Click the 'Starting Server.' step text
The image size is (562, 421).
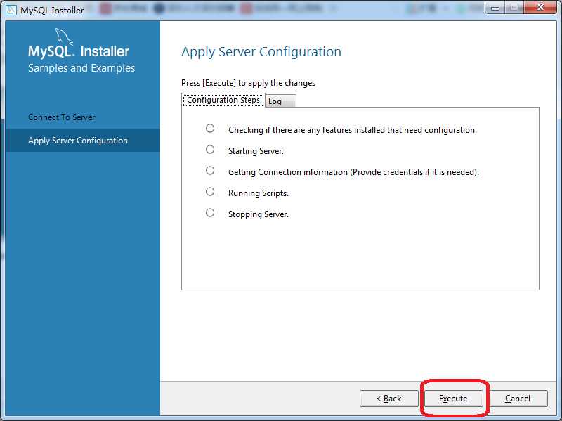click(x=256, y=151)
